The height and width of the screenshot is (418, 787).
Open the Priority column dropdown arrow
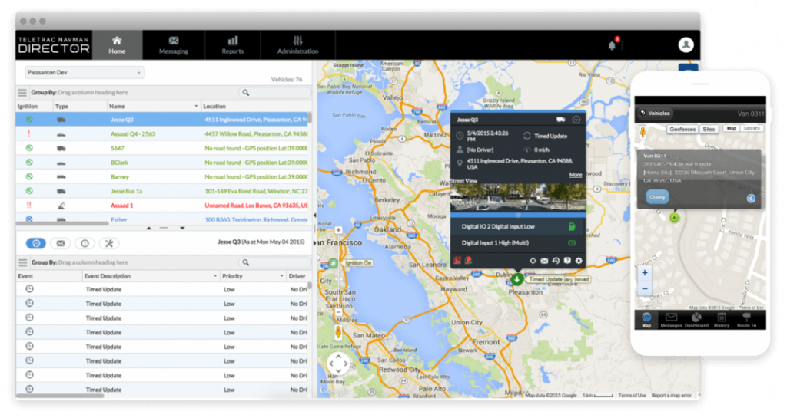click(281, 276)
